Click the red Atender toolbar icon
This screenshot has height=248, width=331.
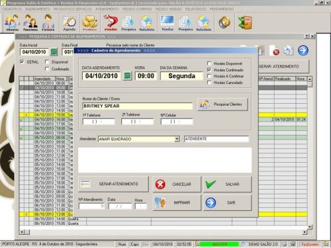111,22
